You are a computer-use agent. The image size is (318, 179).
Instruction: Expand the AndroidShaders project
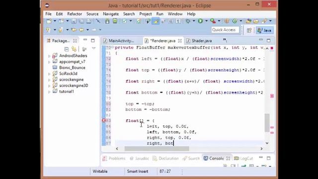coord(49,56)
